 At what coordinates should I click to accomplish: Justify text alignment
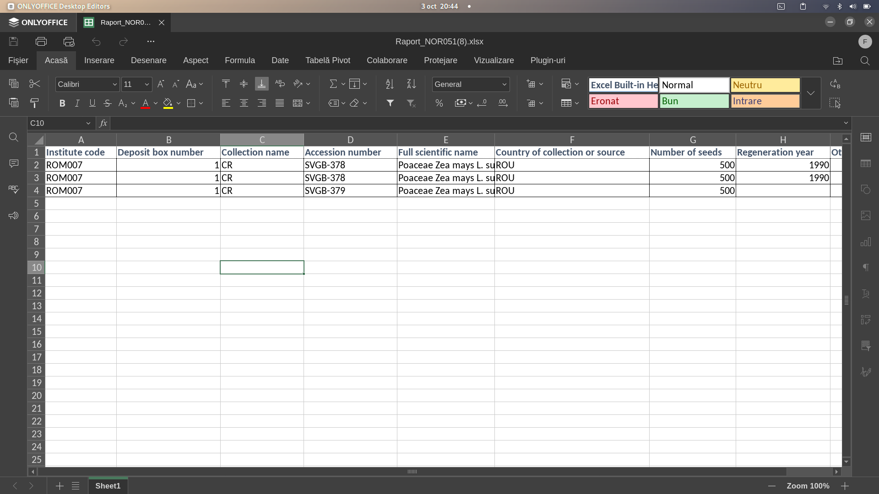(x=280, y=103)
